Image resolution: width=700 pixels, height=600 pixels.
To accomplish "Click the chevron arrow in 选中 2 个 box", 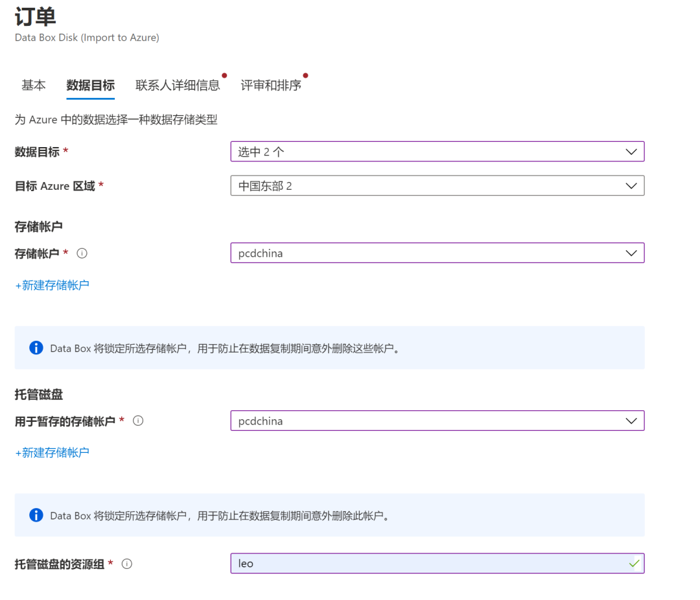I will [631, 152].
